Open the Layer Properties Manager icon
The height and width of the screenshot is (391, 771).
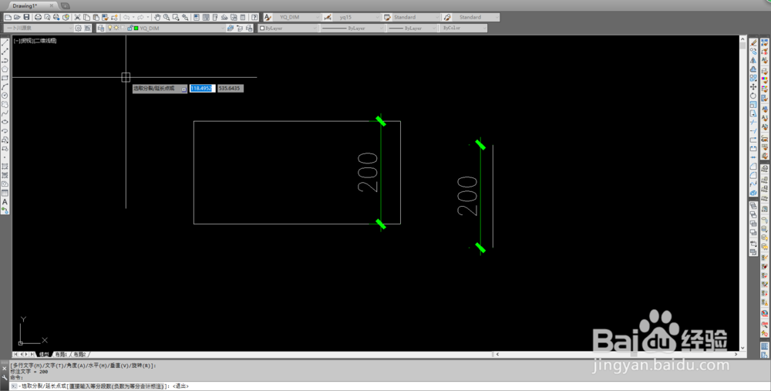pyautogui.click(x=101, y=28)
